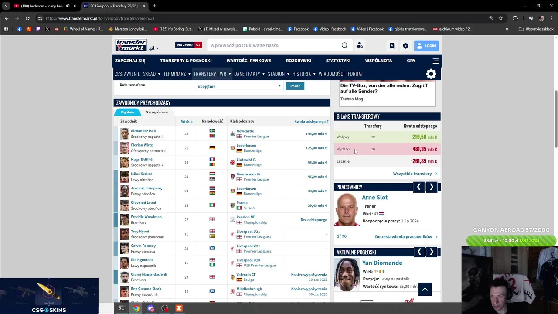Open Statystyki menu

pos(338,61)
